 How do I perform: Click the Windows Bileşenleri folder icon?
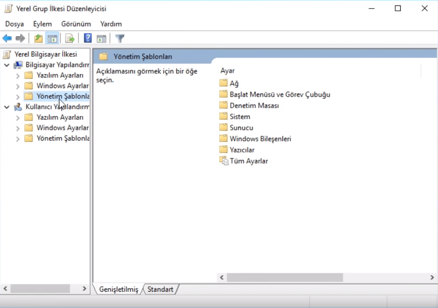click(x=223, y=138)
